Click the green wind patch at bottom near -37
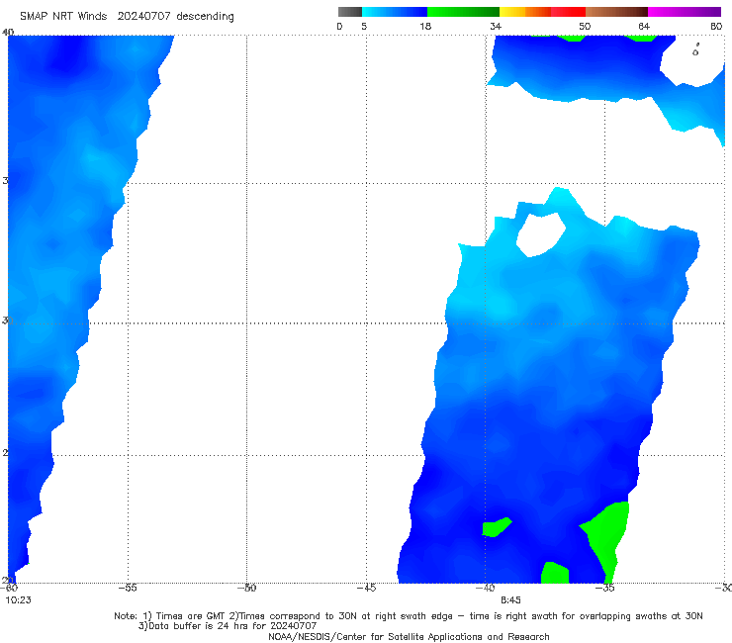 (x=555, y=573)
